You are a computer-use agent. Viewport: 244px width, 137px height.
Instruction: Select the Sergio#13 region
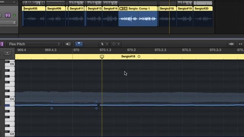point(94,16)
